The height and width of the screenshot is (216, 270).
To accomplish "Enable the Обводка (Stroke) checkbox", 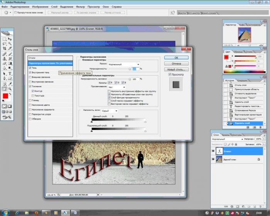I will pos(30,118).
